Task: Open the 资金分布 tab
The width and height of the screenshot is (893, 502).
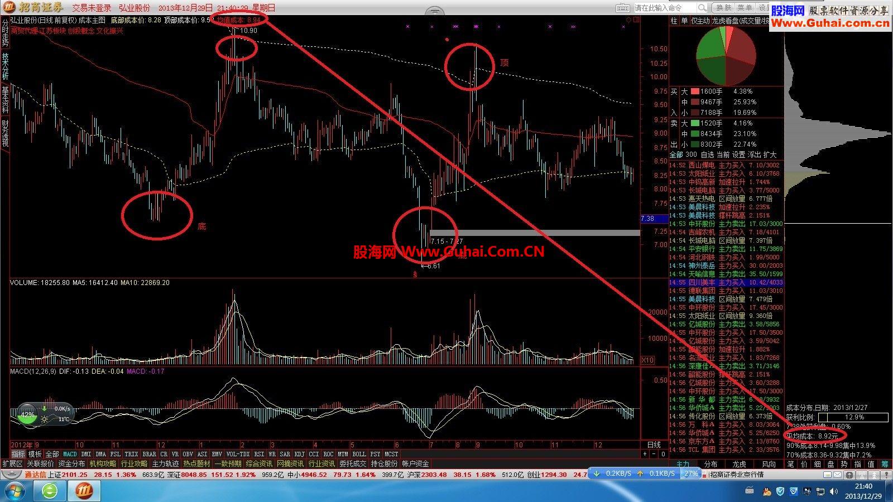Action: click(71, 464)
